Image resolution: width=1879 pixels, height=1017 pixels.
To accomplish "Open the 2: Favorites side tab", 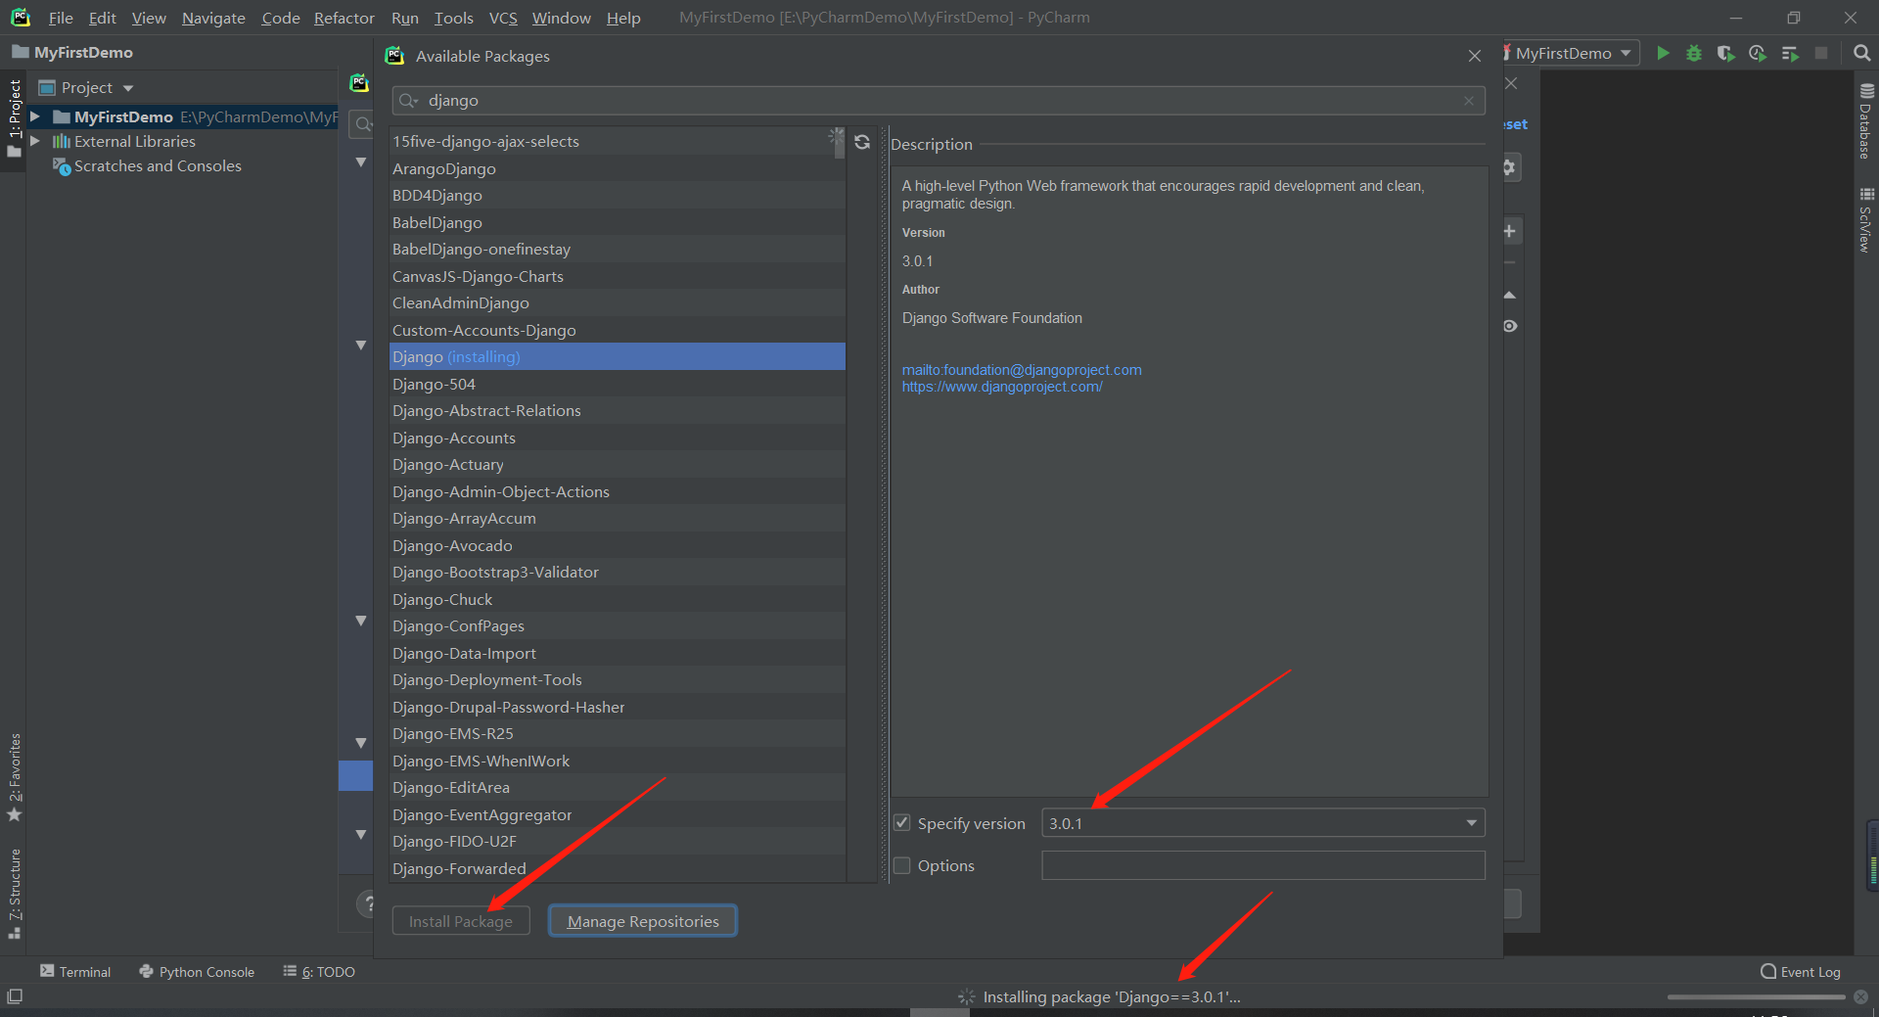I will [x=14, y=778].
